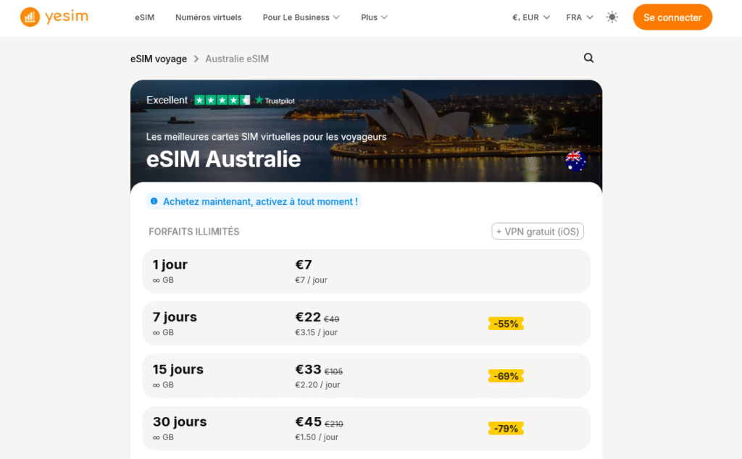
Task: Click the bar-chart symbol in the Yesim logo
Action: tap(29, 16)
